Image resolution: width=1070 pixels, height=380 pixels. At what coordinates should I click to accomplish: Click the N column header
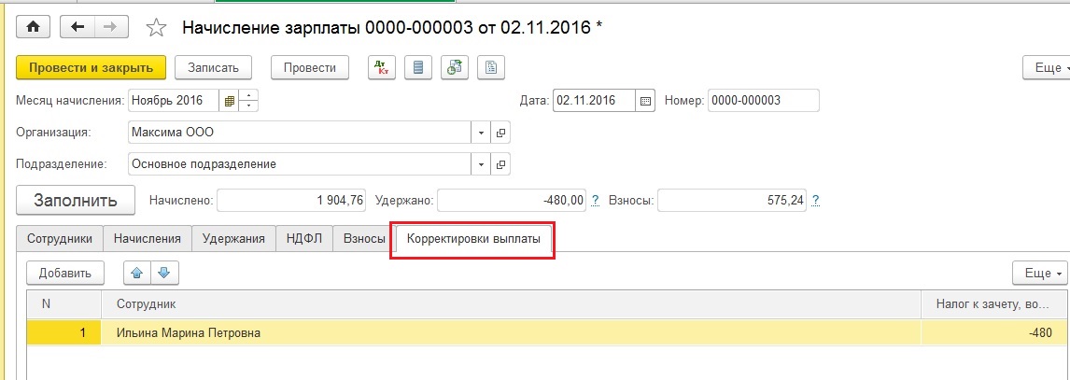pyautogui.click(x=64, y=303)
